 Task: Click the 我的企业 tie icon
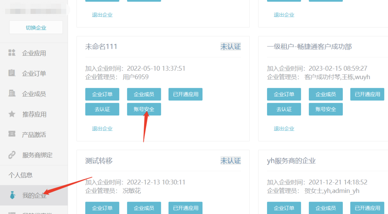[12, 196]
